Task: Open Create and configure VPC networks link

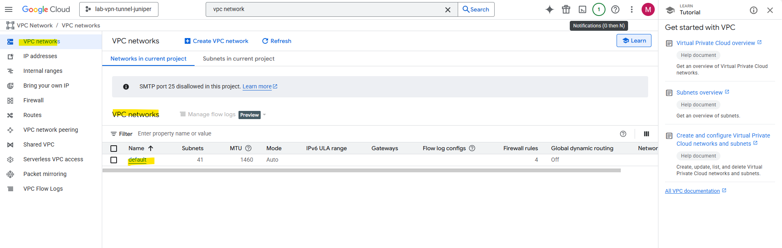Action: click(723, 140)
